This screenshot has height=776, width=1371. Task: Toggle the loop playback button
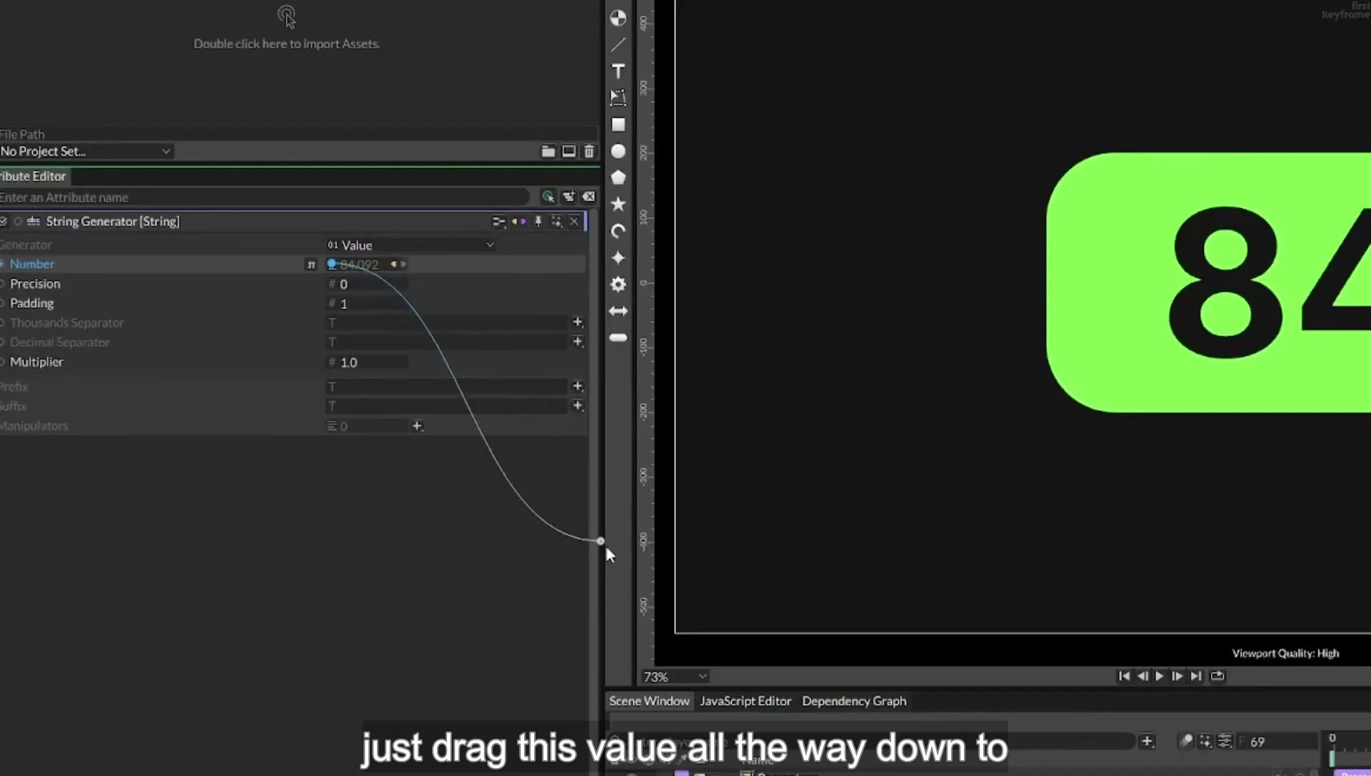click(1218, 676)
